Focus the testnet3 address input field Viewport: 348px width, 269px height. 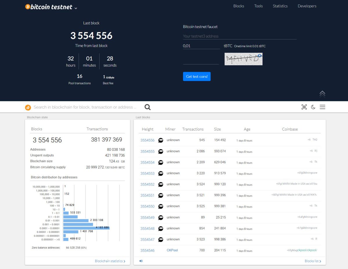240,36
